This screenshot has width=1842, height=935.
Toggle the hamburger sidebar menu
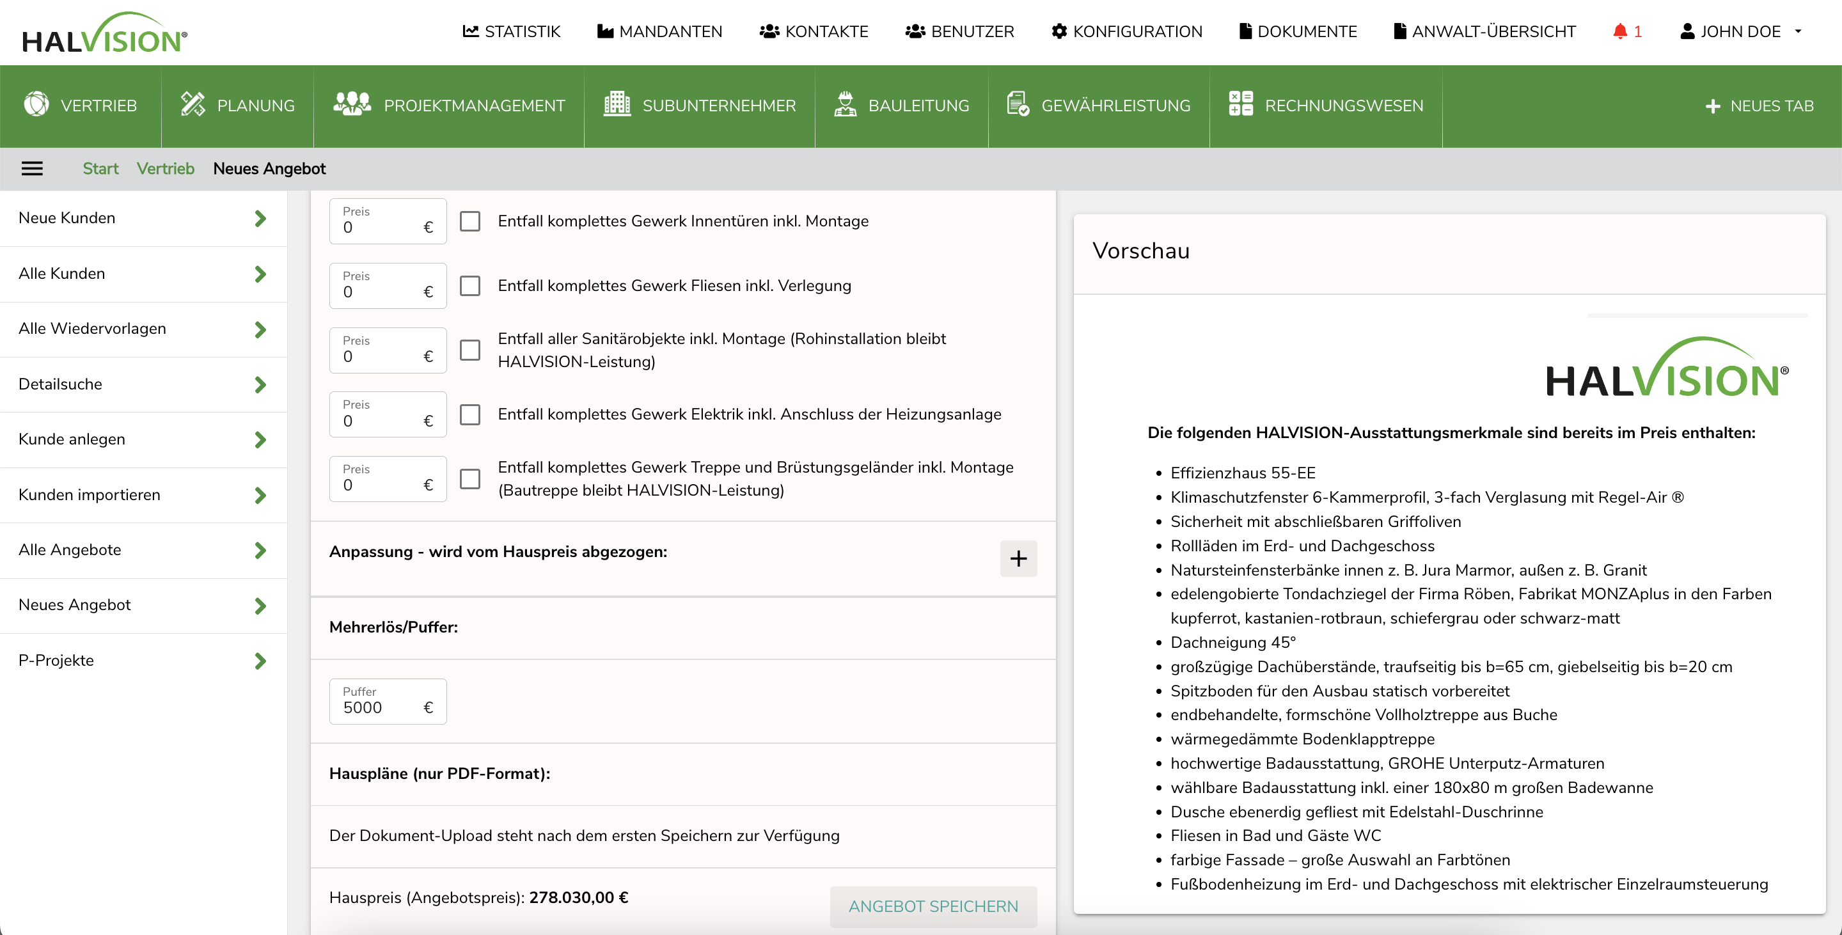coord(32,169)
